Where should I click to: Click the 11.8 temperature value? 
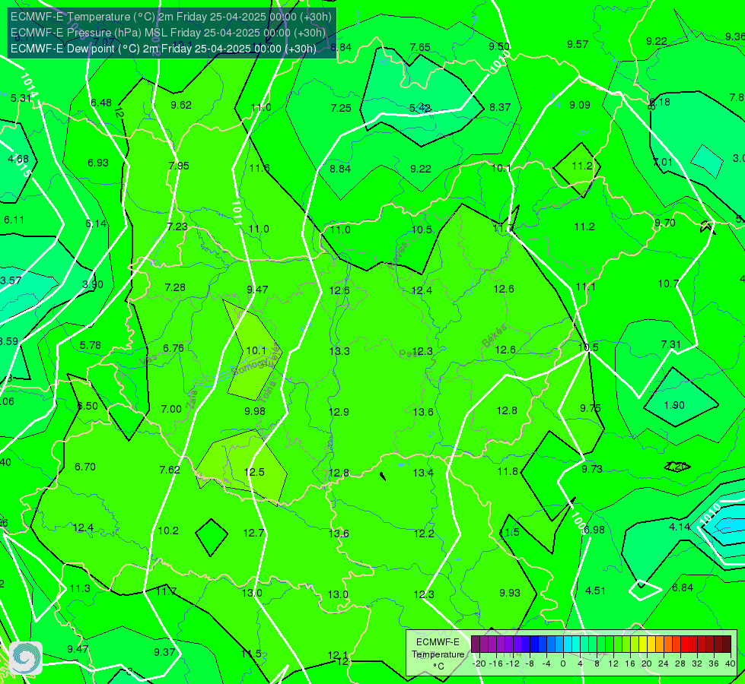(x=508, y=471)
